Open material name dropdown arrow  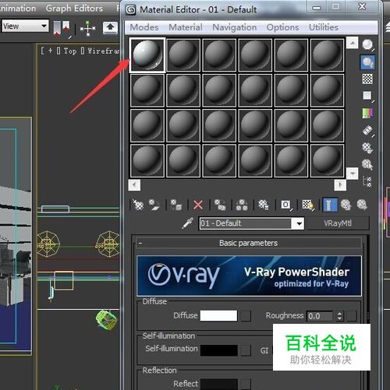[x=299, y=223]
